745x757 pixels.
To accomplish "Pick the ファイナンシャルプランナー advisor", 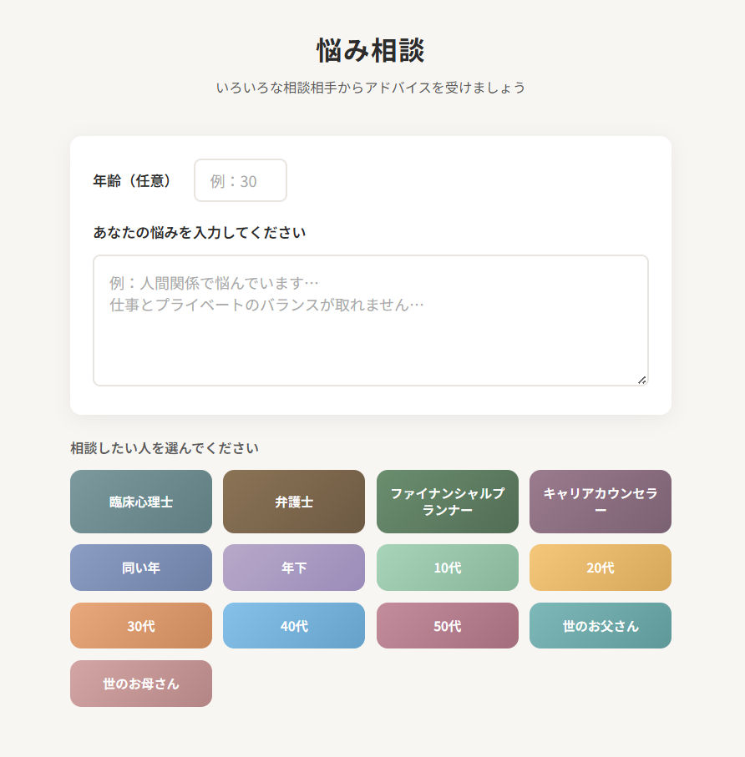I will click(x=447, y=502).
